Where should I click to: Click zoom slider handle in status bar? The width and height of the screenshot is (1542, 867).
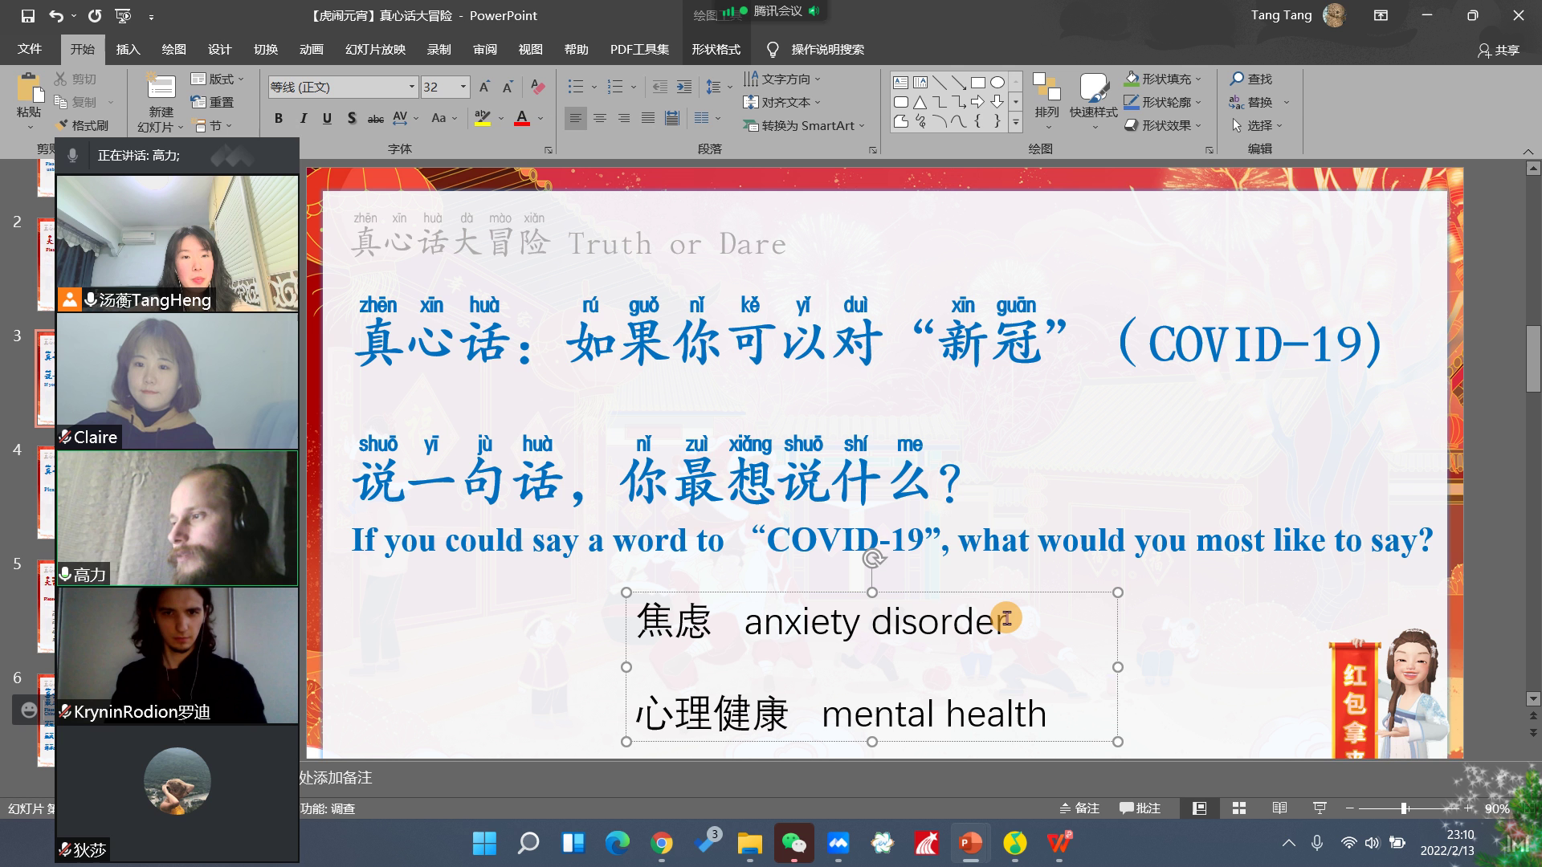click(1404, 808)
